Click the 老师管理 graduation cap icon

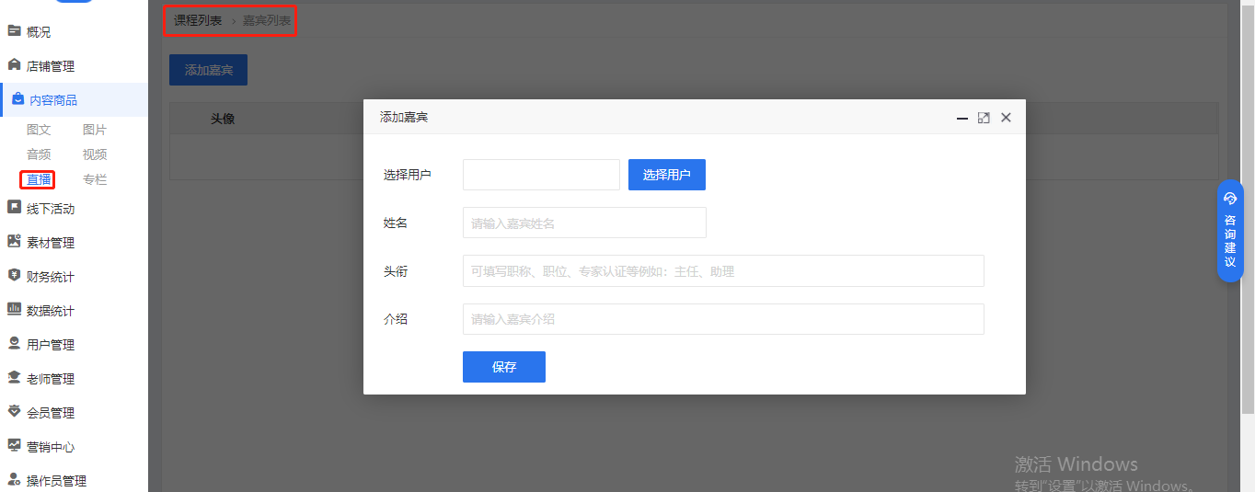click(14, 378)
